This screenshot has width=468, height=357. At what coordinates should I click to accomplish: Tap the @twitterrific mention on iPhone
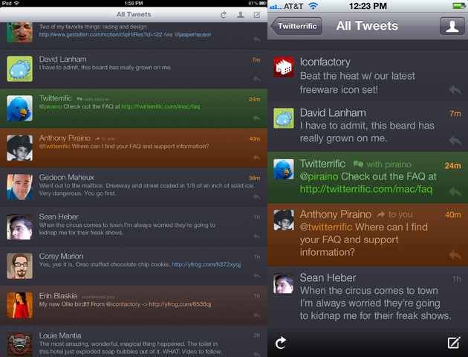(x=326, y=227)
